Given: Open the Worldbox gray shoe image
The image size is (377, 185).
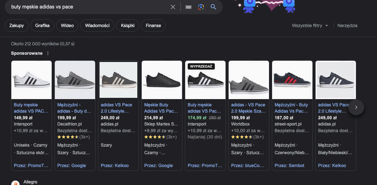Looking at the screenshot, I should click(x=248, y=80).
